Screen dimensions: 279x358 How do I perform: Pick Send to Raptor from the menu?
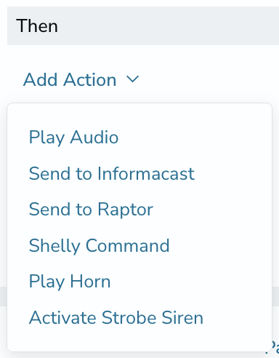point(91,210)
